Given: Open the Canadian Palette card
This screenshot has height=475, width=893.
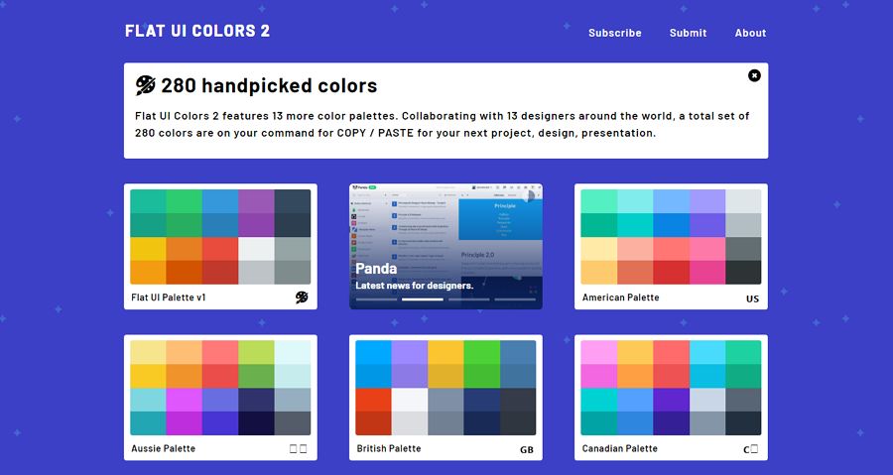Looking at the screenshot, I should coord(671,398).
